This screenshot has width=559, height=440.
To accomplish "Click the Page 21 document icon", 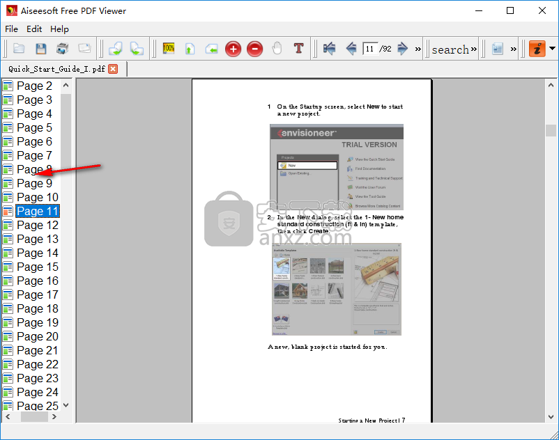I will [8, 351].
